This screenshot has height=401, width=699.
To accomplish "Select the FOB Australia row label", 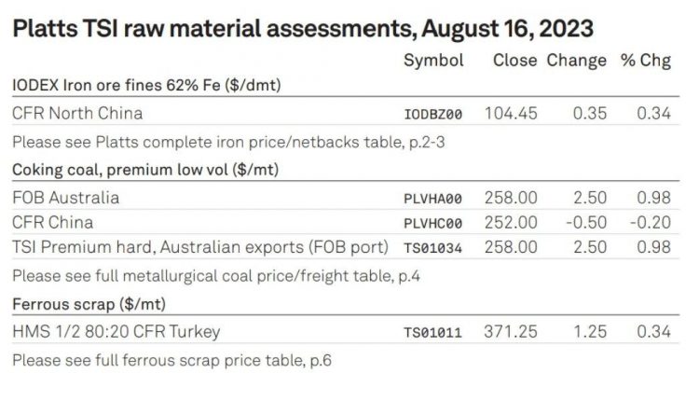I will [66, 199].
